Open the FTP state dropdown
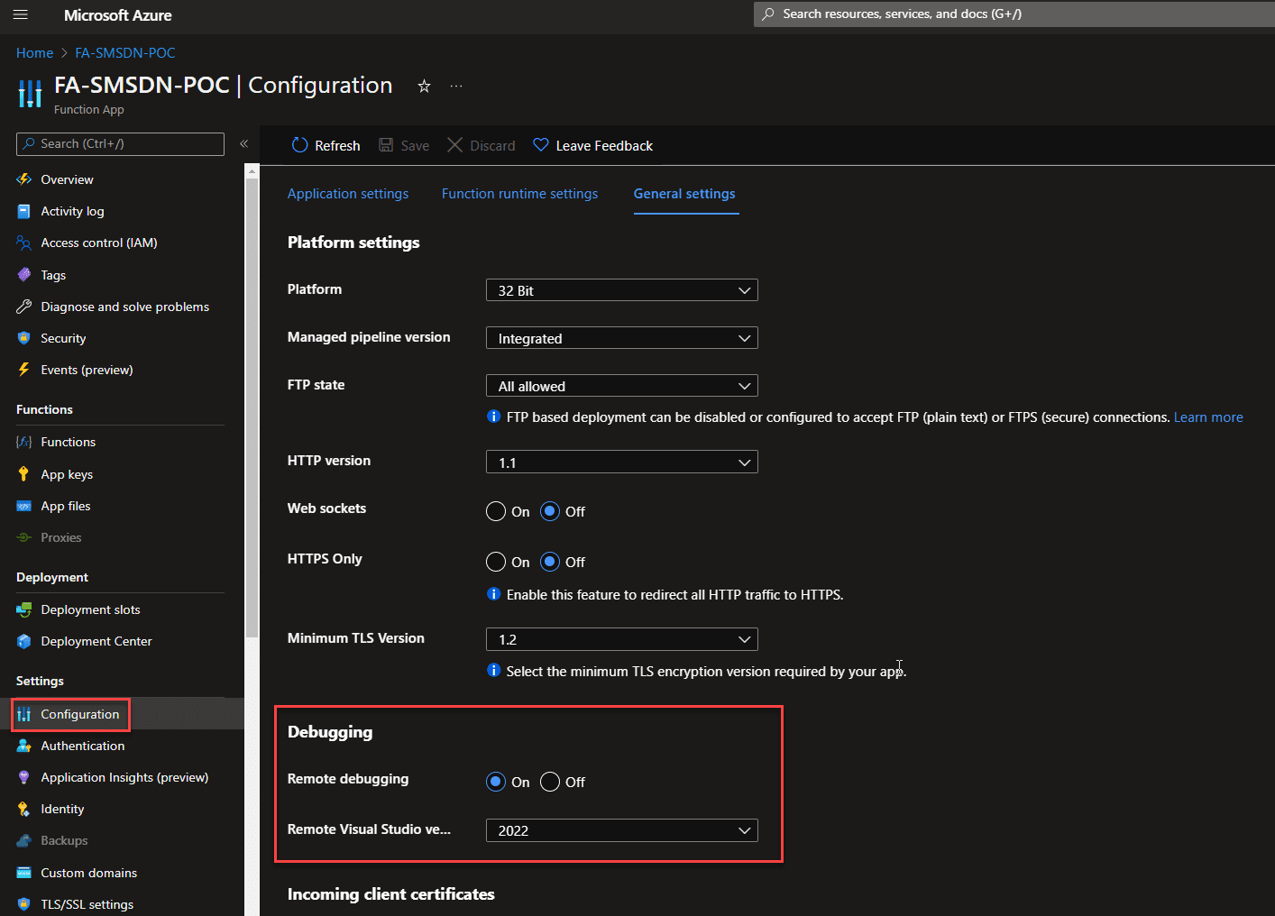Screen dimensions: 1275x916 pos(621,386)
